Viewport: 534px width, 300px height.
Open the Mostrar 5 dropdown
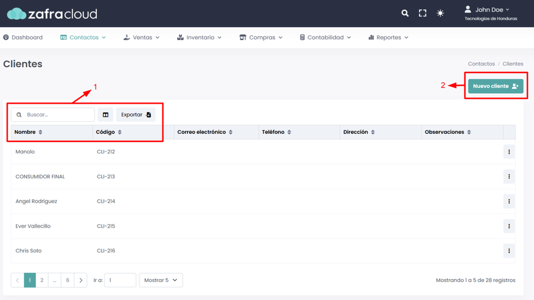click(x=161, y=280)
